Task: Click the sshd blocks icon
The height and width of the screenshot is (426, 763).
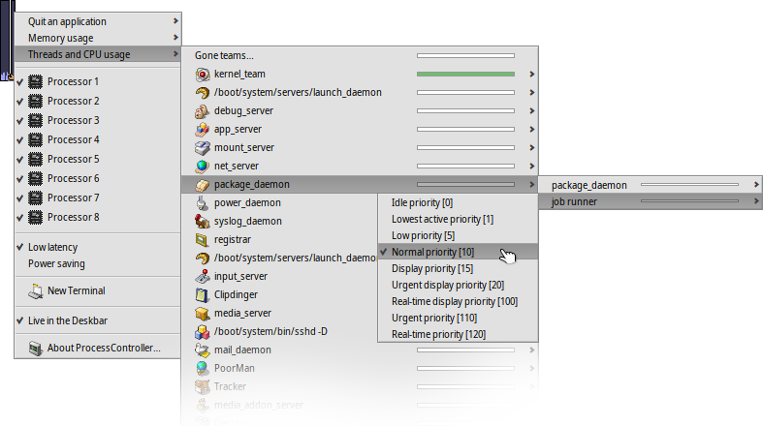Action: pos(202,332)
